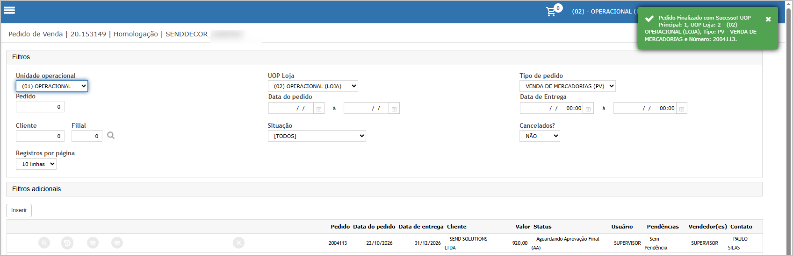The width and height of the screenshot is (793, 256).
Task: Focus the Cliente input field
Action: click(40, 136)
